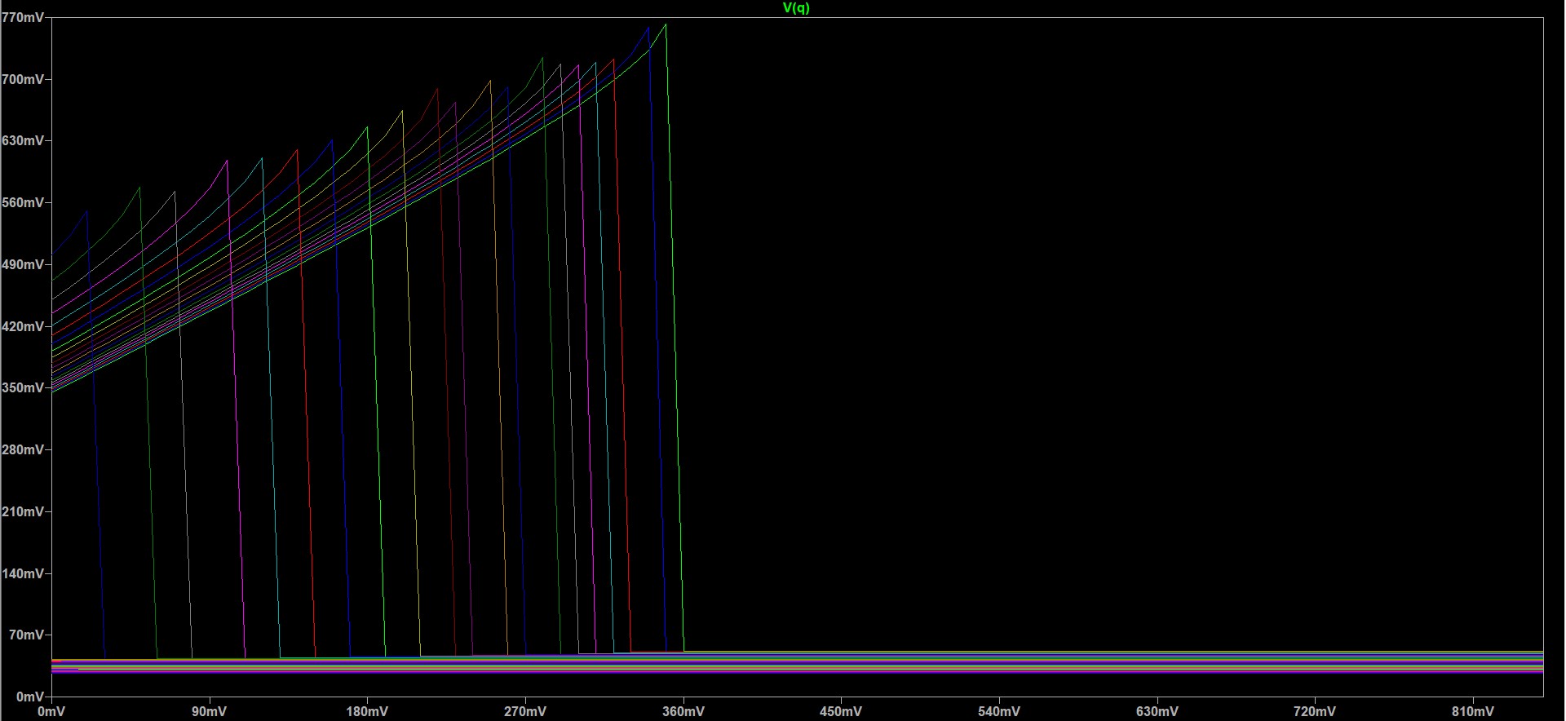Image resolution: width=1566 pixels, height=721 pixels.
Task: Click the 490mV vertical axis label
Action: tap(23, 264)
